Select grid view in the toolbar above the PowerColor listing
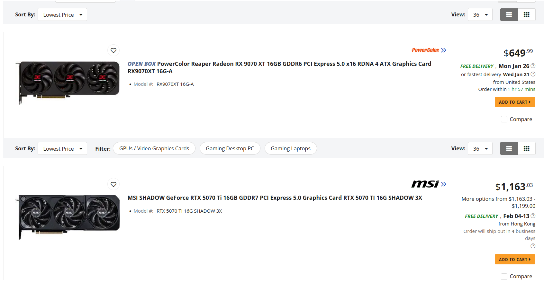 click(x=527, y=15)
